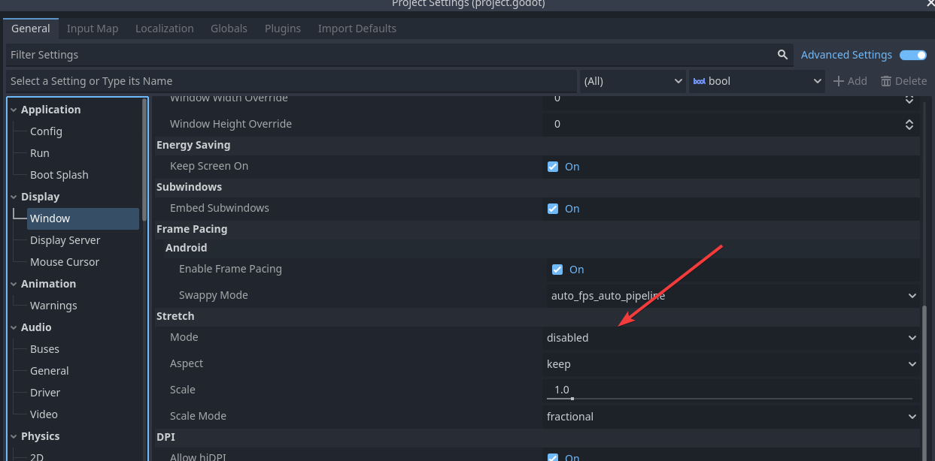Uncheck the Keep Screen On checkbox

click(x=553, y=167)
